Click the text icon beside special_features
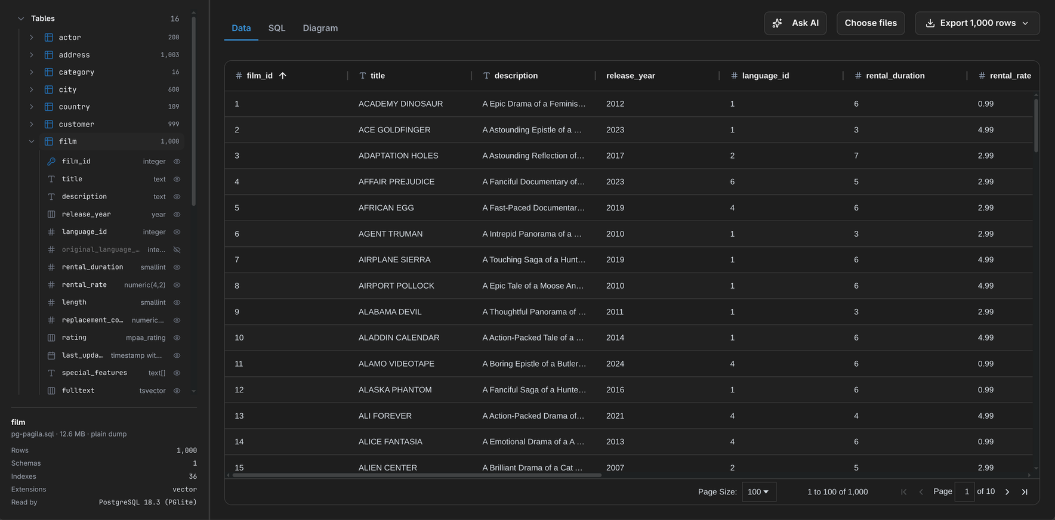Viewport: 1055px width, 520px height. point(51,373)
